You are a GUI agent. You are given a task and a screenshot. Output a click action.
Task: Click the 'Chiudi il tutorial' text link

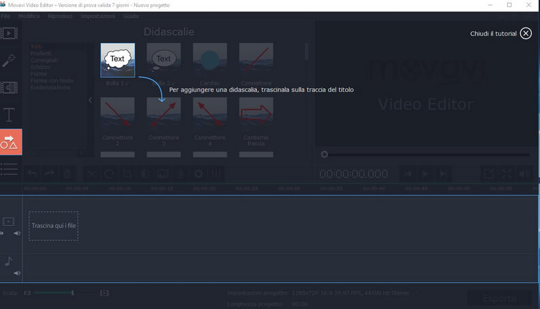pyautogui.click(x=493, y=33)
